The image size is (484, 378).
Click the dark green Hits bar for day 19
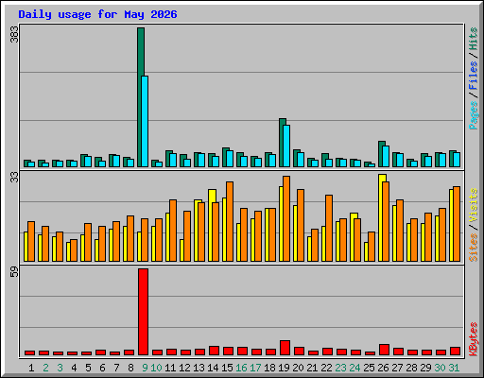tap(281, 143)
